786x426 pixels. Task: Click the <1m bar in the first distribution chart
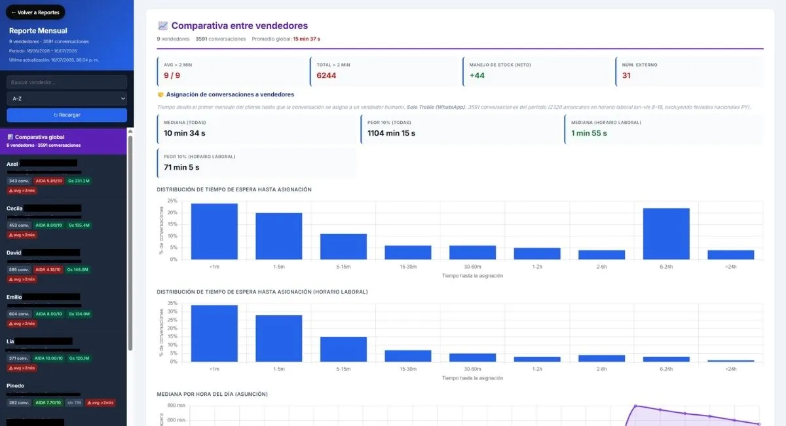(214, 231)
